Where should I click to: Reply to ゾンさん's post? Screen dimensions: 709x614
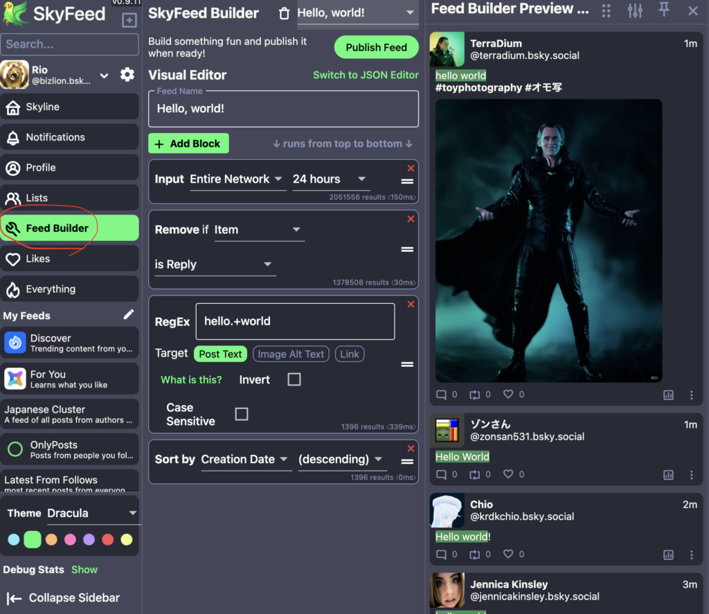click(441, 474)
